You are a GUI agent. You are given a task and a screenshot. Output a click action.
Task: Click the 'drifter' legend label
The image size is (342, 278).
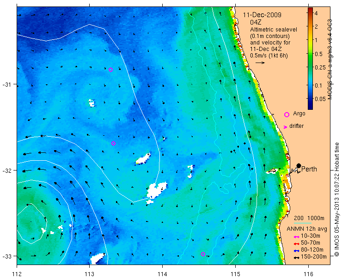(296, 126)
